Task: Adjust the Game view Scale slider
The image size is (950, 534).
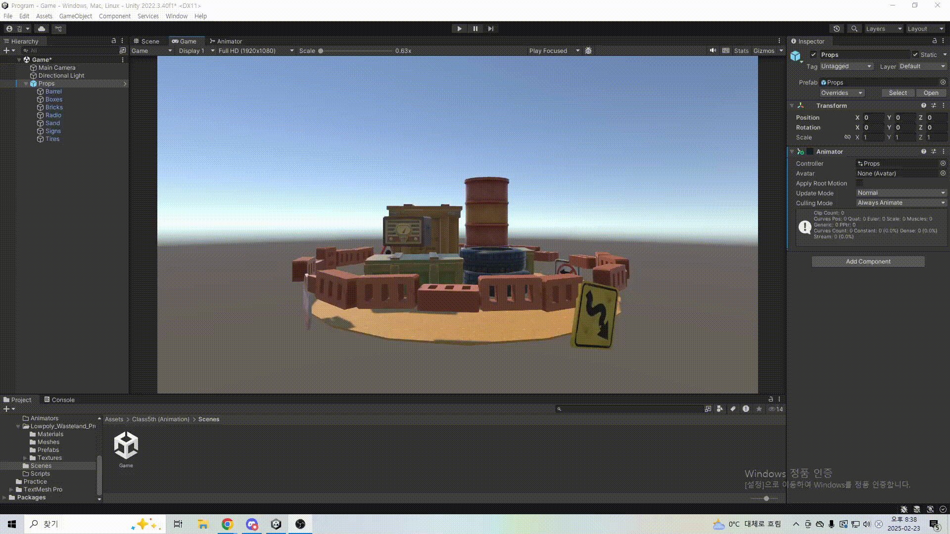Action: pyautogui.click(x=321, y=51)
